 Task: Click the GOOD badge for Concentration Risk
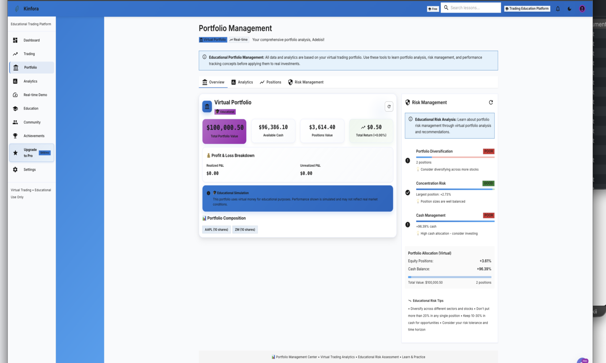489,183
